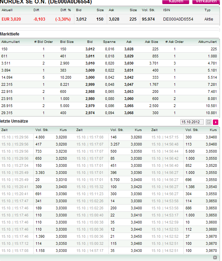
Task: Click the Typ value Aktie
Action: pyautogui.click(x=209, y=19)
